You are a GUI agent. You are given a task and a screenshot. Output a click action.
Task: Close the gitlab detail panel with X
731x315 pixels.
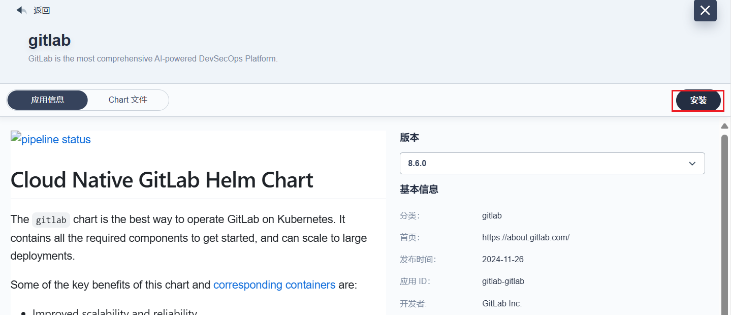pos(705,11)
